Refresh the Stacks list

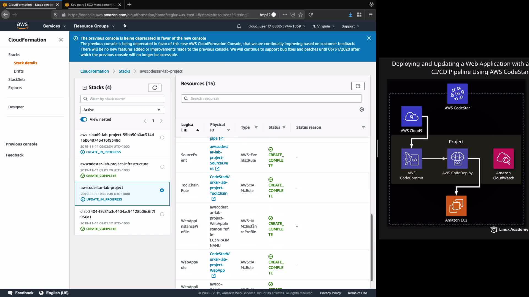click(155, 87)
